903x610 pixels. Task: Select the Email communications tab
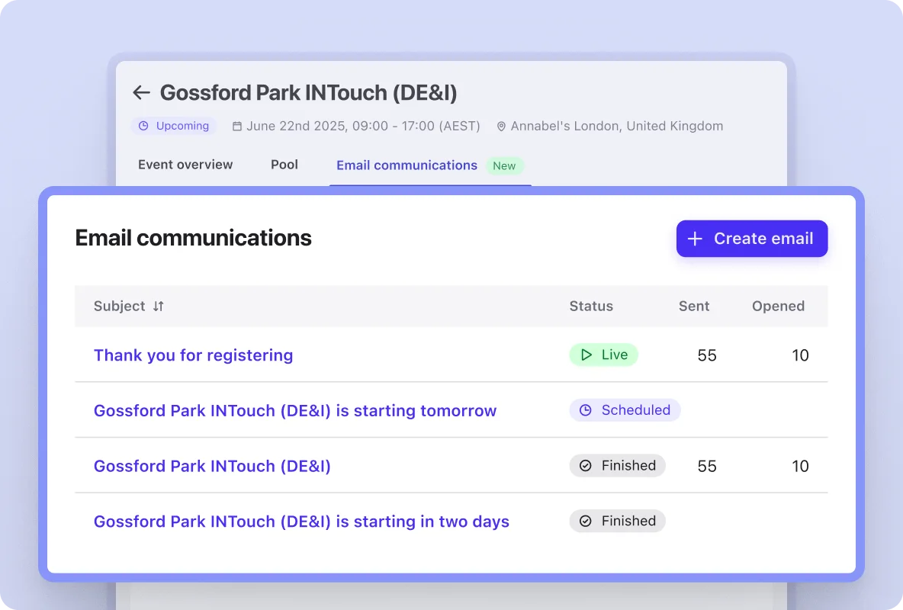407,165
